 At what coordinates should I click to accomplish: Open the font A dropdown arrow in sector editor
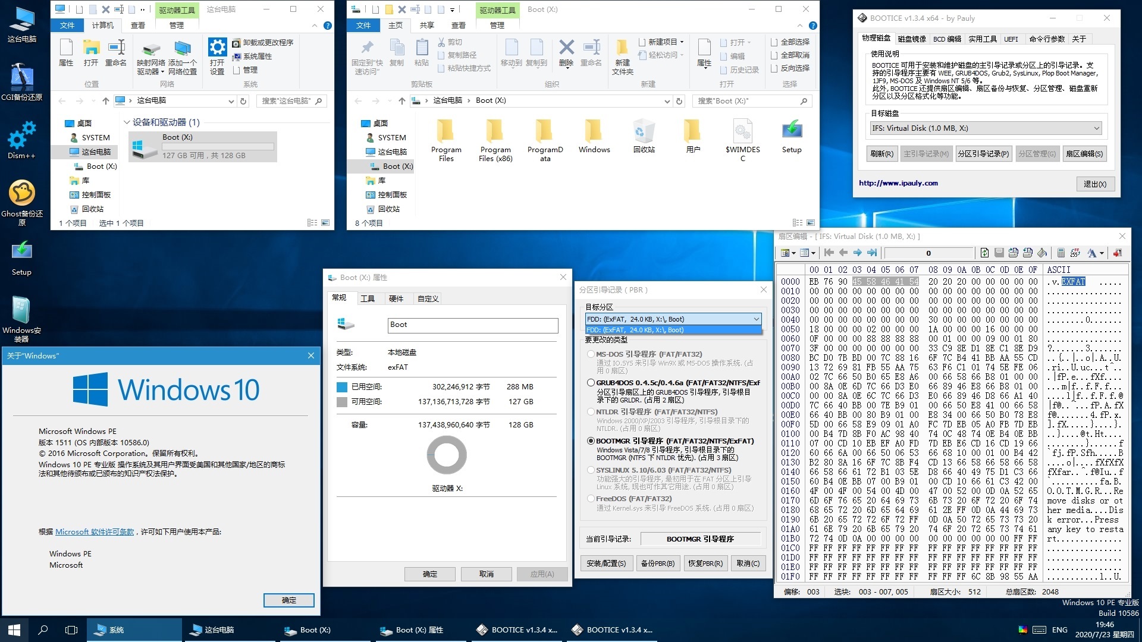tap(1102, 253)
